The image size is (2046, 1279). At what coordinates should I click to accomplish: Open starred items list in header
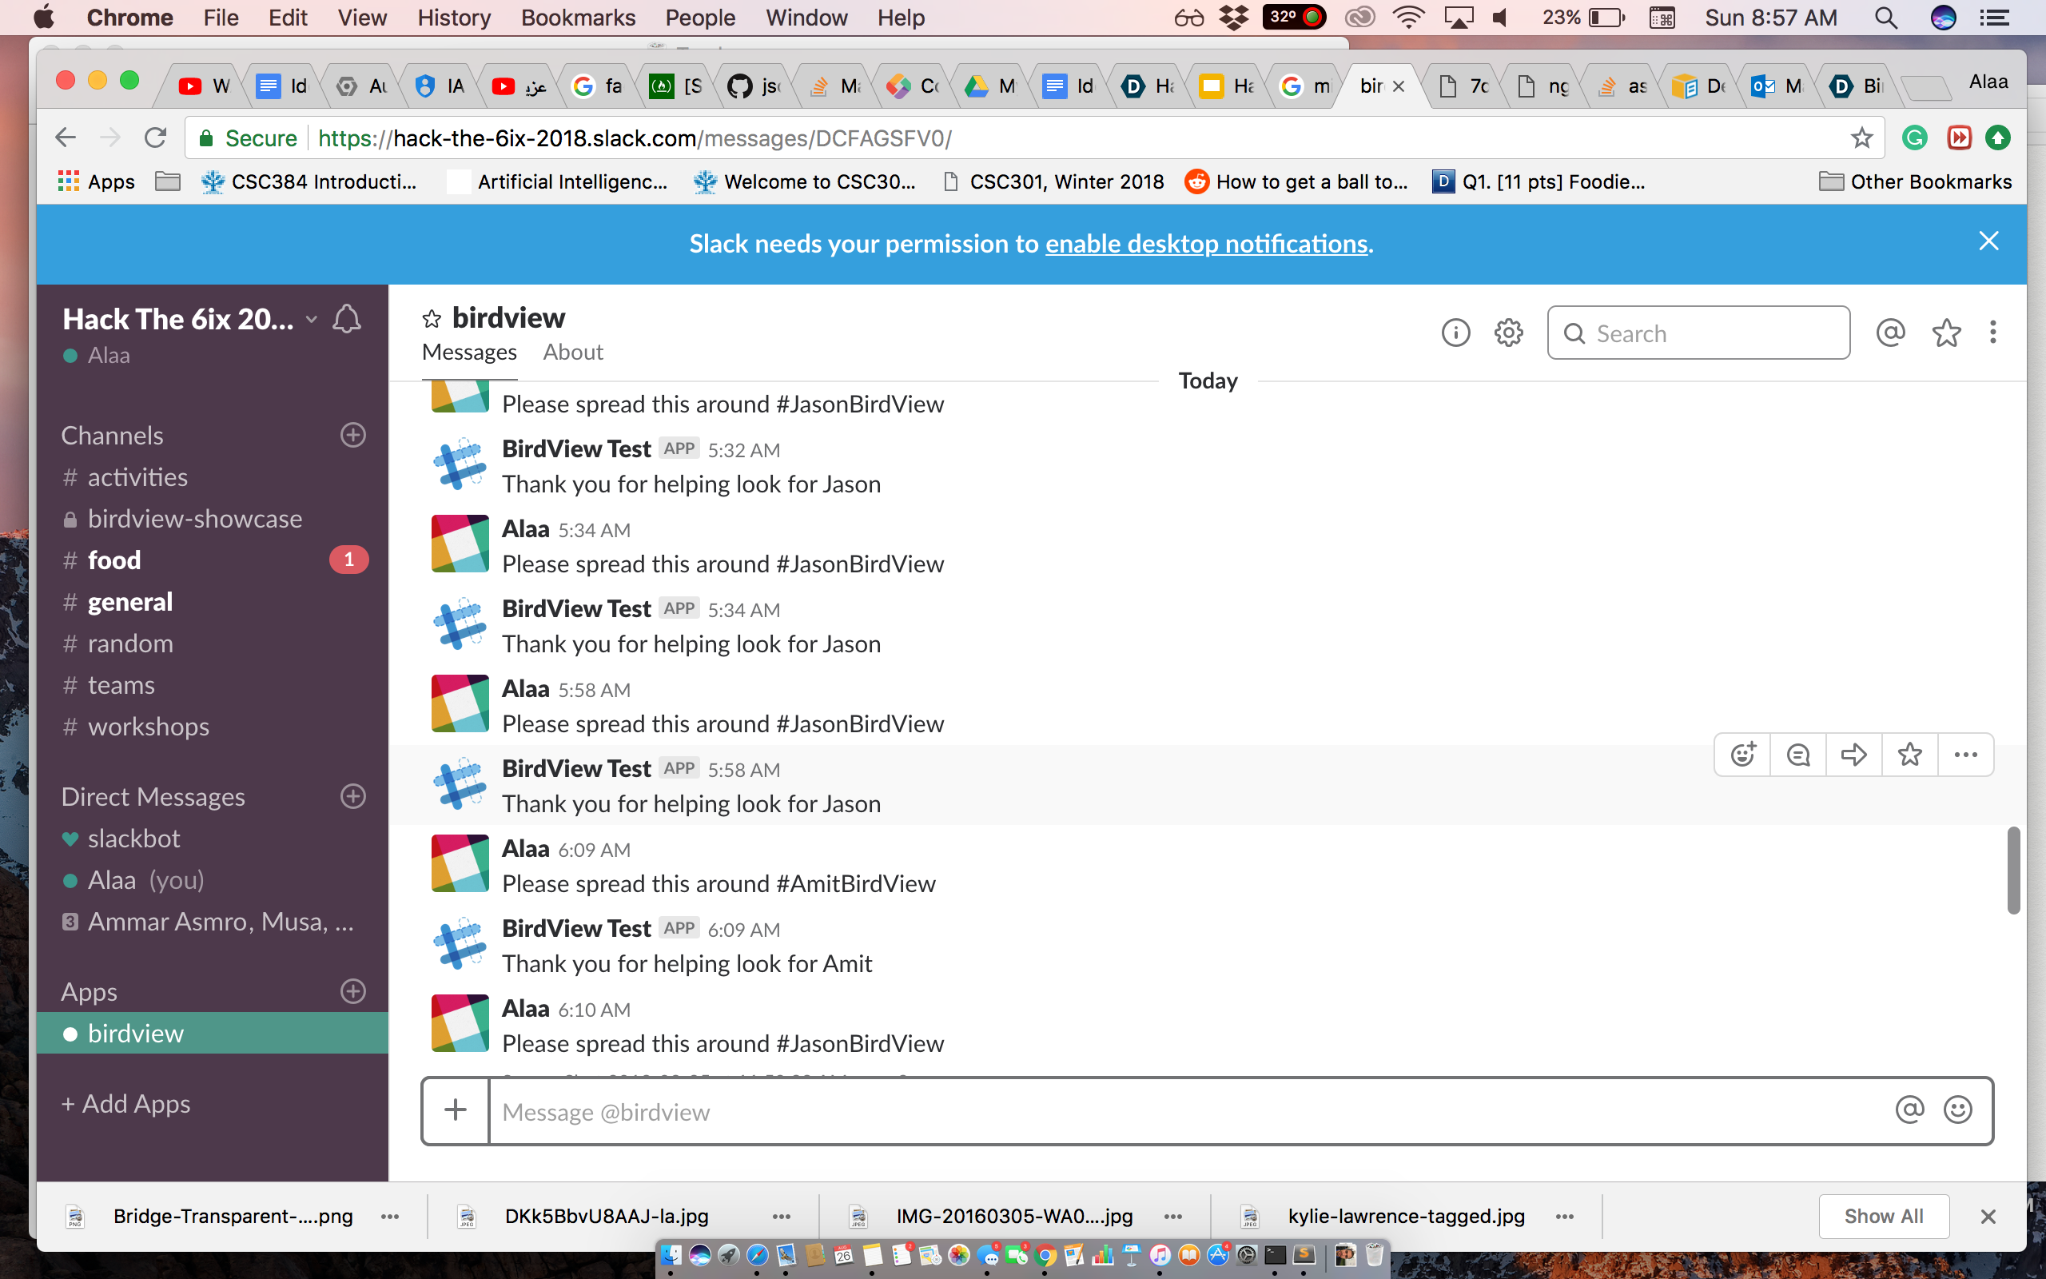(1945, 333)
